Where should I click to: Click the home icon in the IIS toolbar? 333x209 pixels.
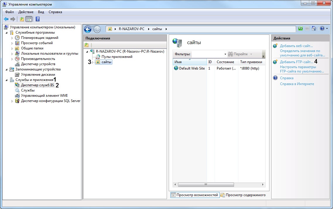(314, 28)
